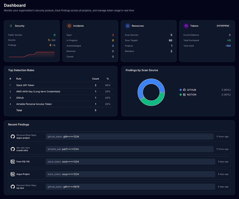Viewport: 239px width, 199px height.
Task: Click the ENTERPRISE badge on Tokens card
Action: click(223, 26)
